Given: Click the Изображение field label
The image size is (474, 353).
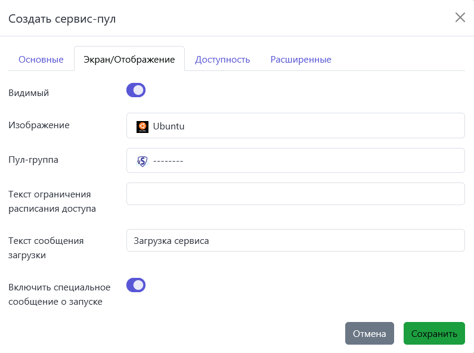Looking at the screenshot, I should click(x=39, y=125).
